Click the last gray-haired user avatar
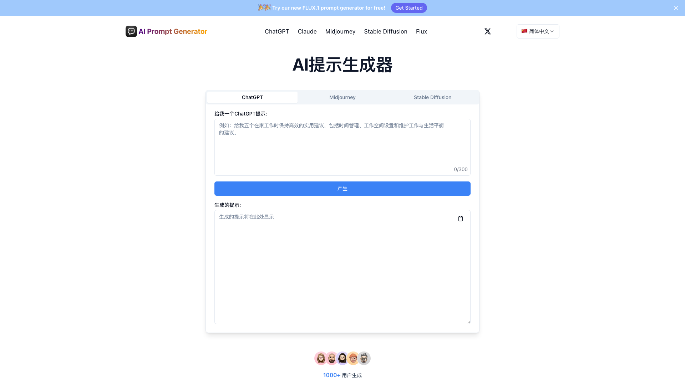Screen dimensions: 685x385 (x=364, y=358)
